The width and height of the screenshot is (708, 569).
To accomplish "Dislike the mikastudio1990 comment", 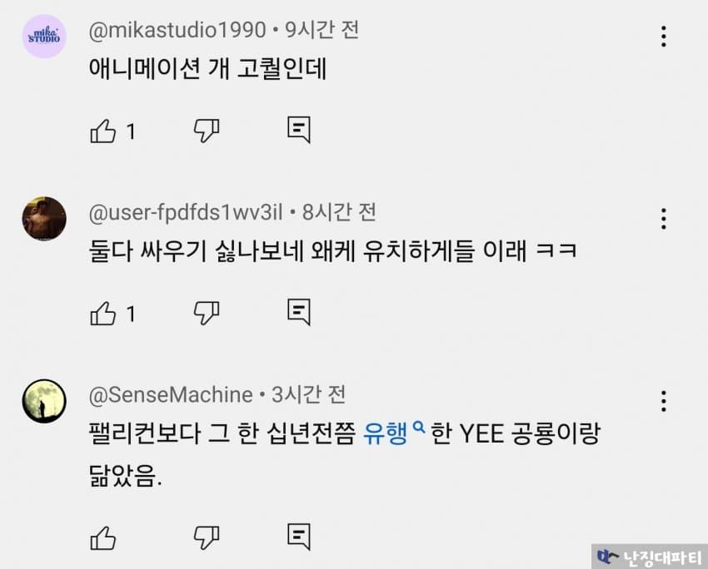I will [206, 130].
